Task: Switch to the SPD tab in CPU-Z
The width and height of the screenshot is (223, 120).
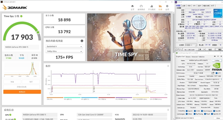Action: click(194, 6)
